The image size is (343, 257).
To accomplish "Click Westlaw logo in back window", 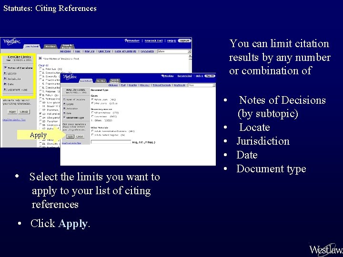I will click(12, 41).
